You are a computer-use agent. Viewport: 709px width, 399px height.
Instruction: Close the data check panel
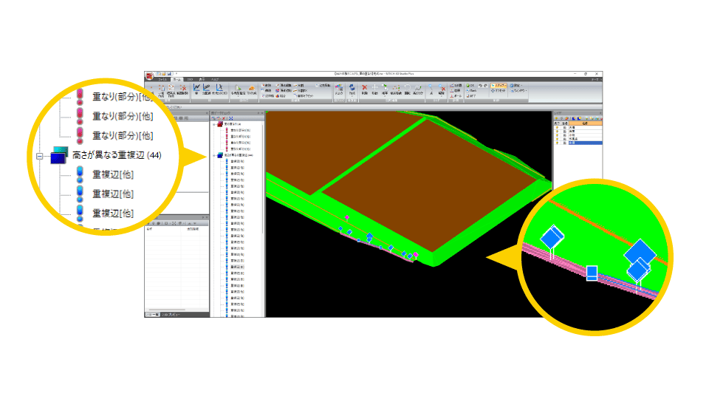[x=261, y=113]
